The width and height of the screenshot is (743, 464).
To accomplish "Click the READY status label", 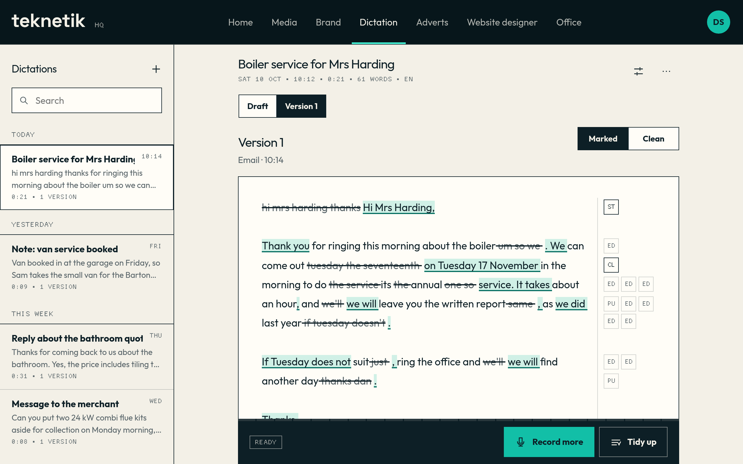I will 266,442.
